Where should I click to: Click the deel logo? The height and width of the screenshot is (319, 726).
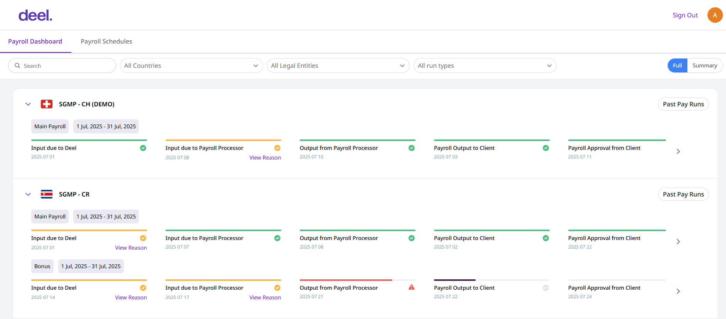pyautogui.click(x=35, y=15)
